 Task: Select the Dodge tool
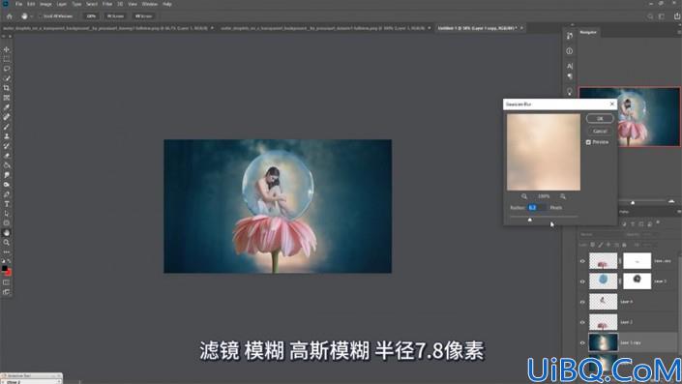click(7, 185)
